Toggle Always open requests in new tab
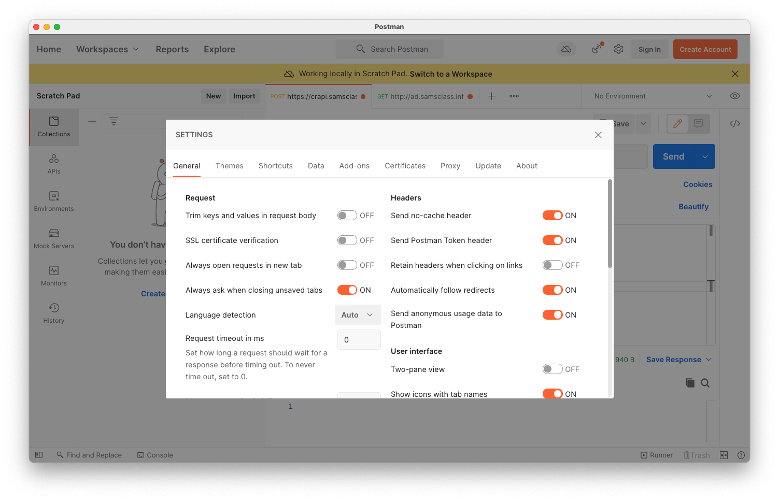The height and width of the screenshot is (501, 779). [x=347, y=265]
